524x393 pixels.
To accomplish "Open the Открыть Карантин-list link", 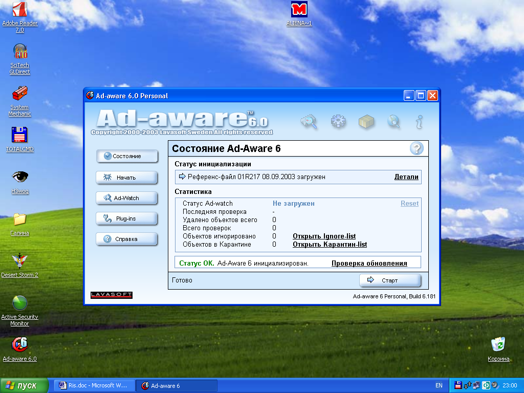I will pos(330,244).
